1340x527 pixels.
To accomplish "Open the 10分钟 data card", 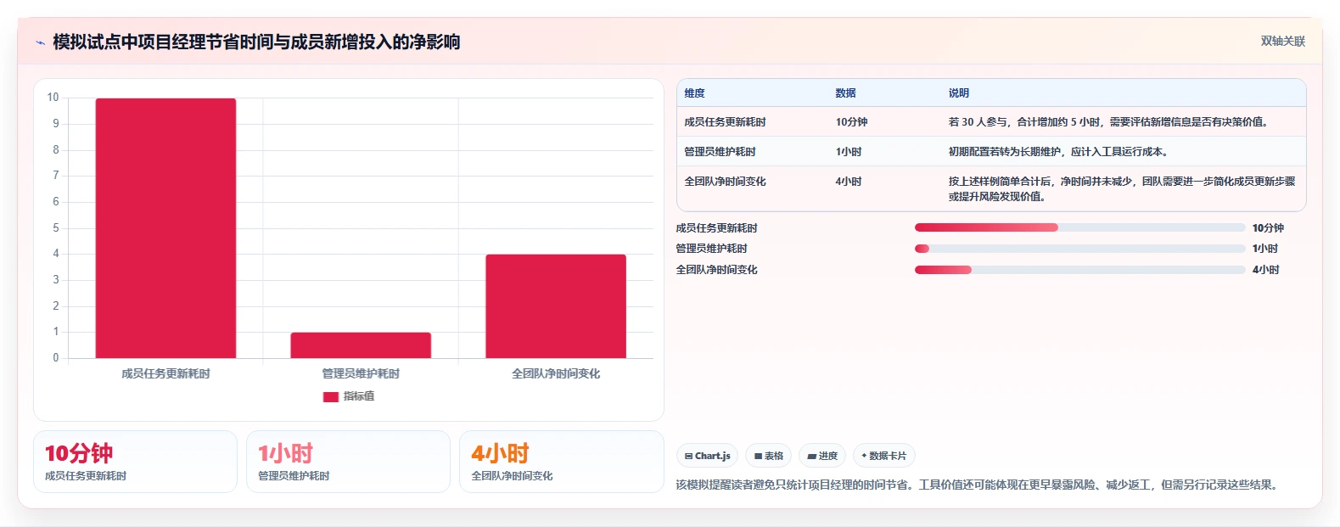I will [135, 462].
